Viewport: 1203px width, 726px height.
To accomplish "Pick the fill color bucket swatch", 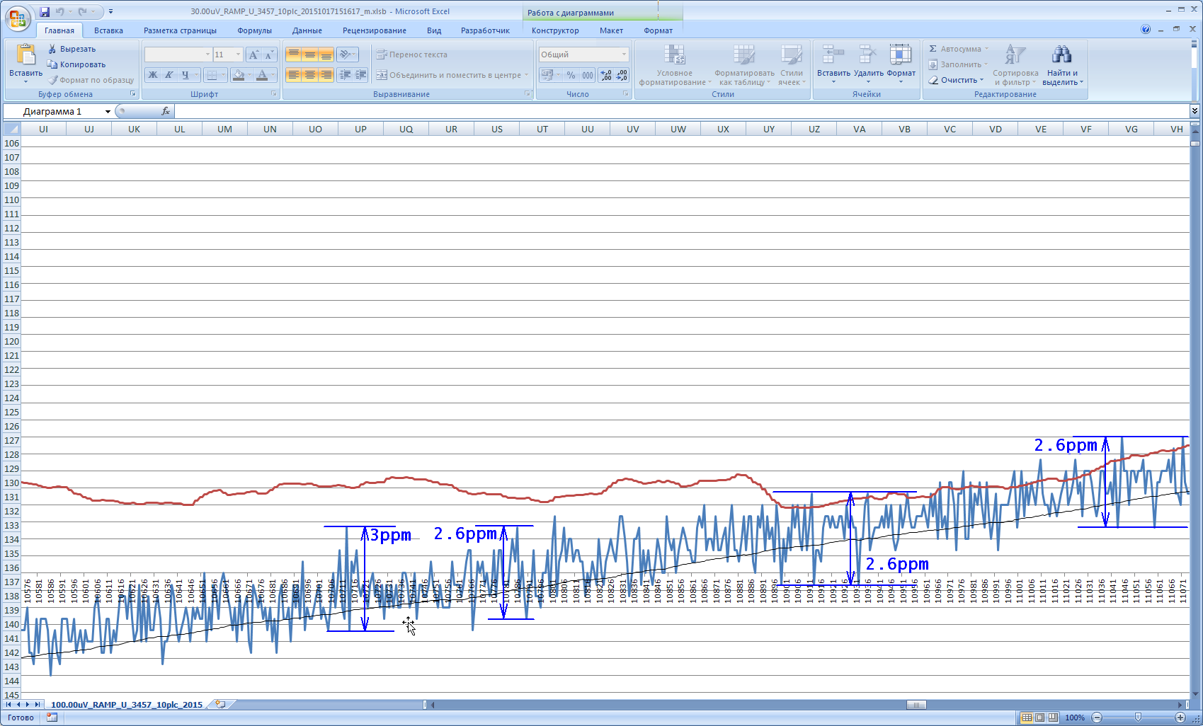I will (239, 75).
